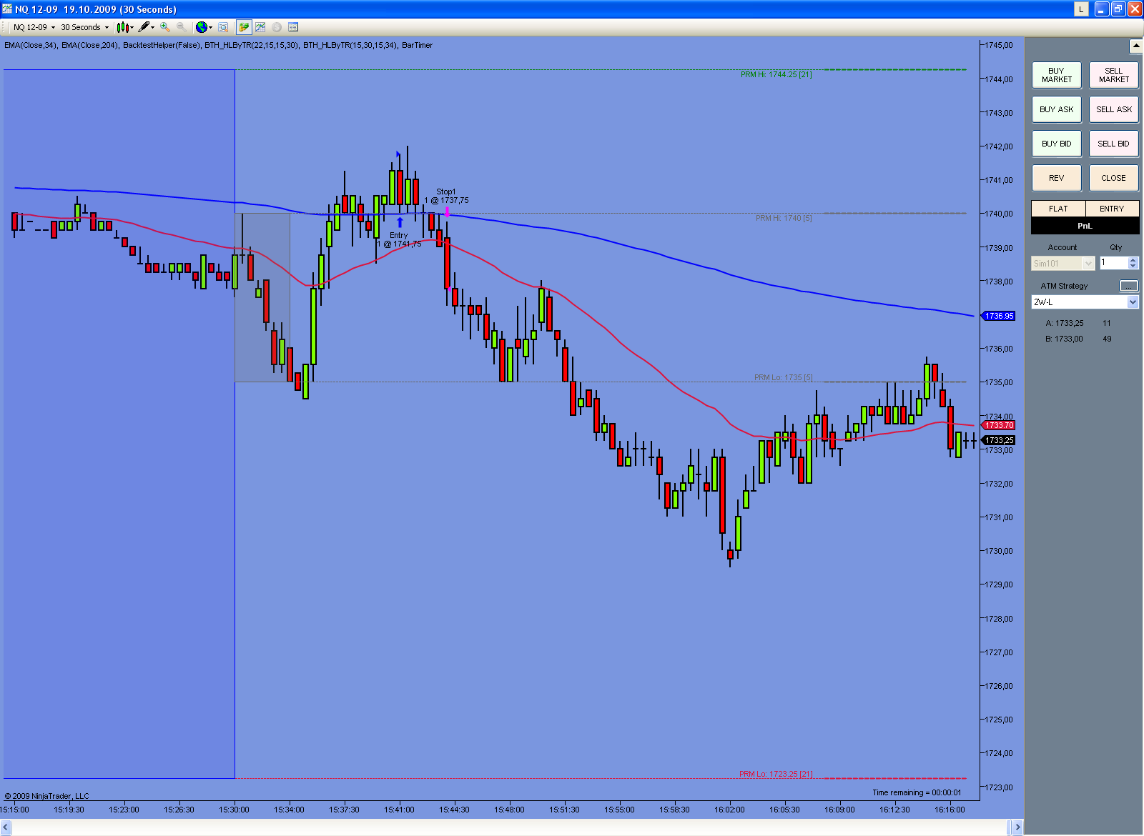Click the '© 2009 NinjaTrader, LLC' text
Viewport: 1144px width, 836px height.
click(x=47, y=796)
